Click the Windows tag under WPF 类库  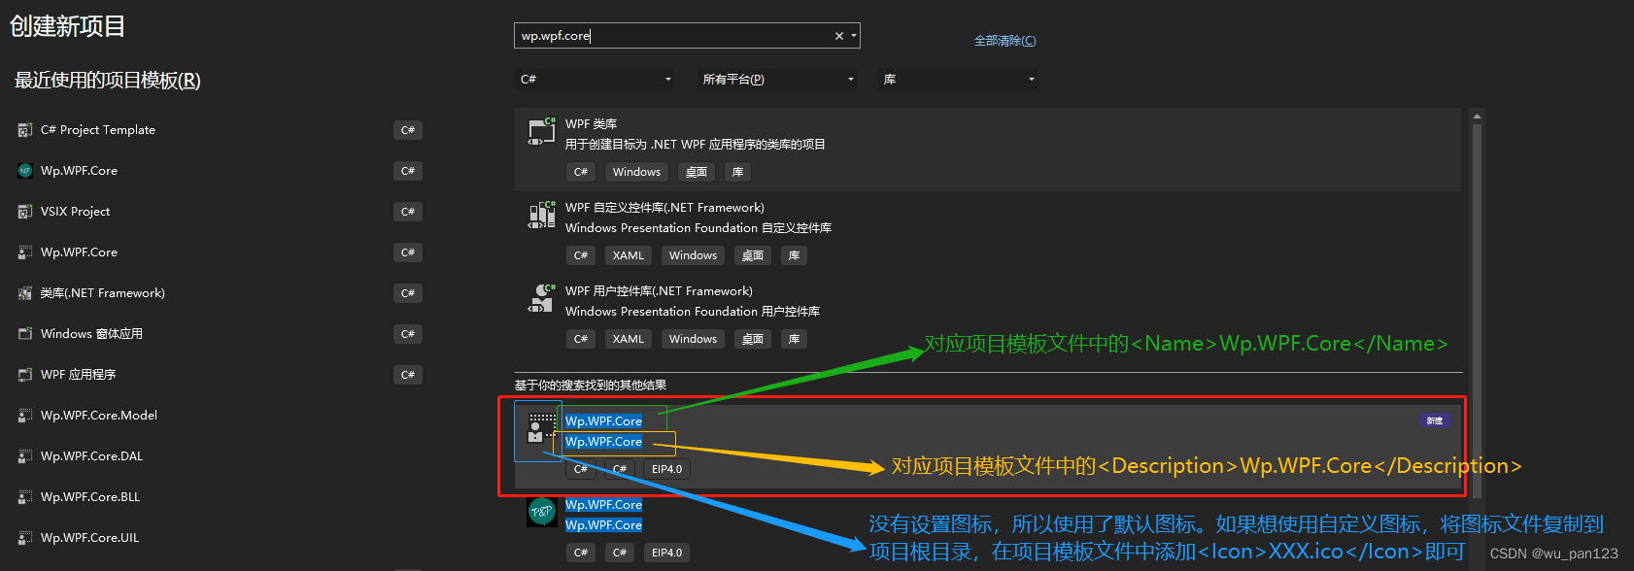point(636,172)
